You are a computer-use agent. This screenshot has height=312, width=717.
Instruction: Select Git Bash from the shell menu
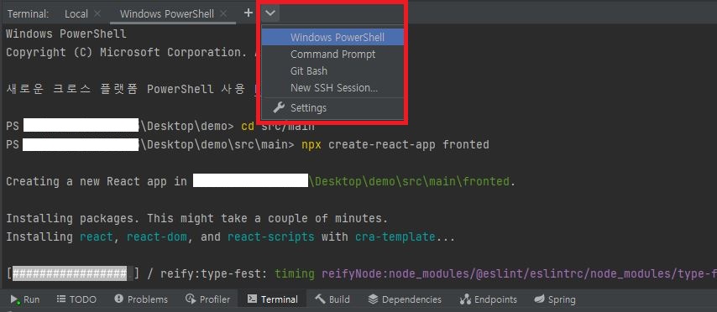coord(332,71)
